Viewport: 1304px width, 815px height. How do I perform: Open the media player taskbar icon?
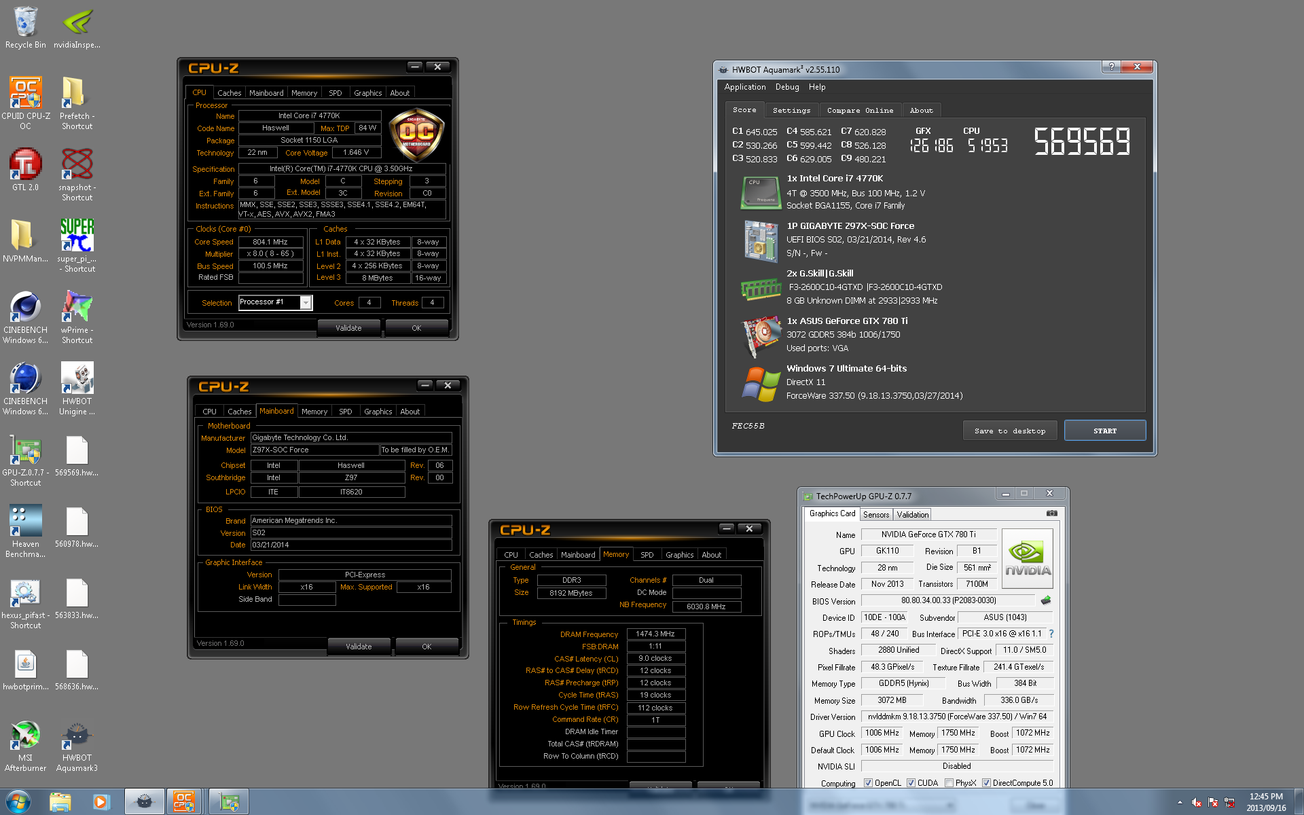pyautogui.click(x=101, y=802)
